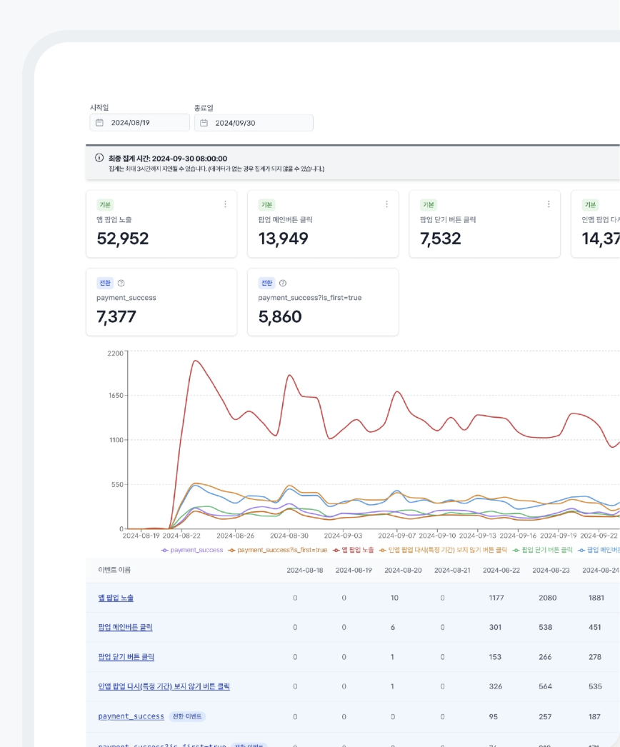Click help icon on payment_success card
Screen dimensions: 620x747
(121, 283)
